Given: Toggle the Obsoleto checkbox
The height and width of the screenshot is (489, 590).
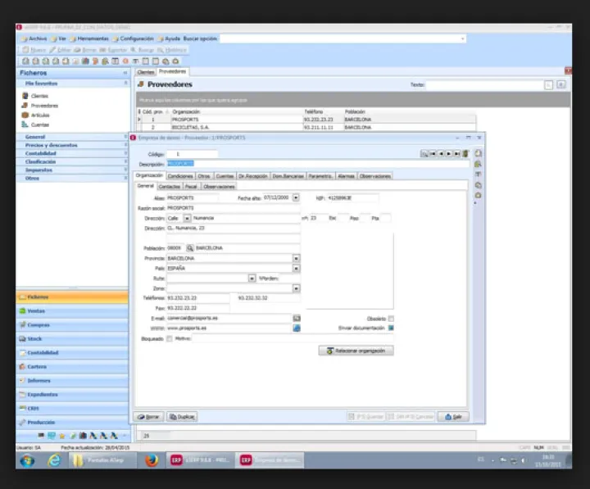Looking at the screenshot, I should coord(391,319).
